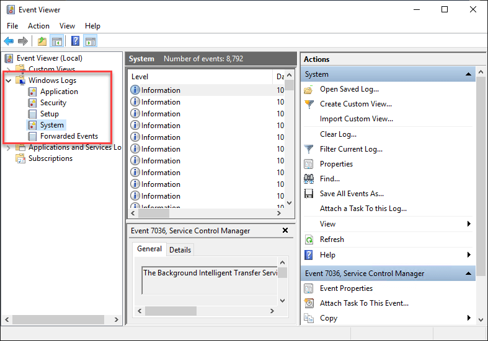Open the Action menu
Viewport: 488px width, 341px height.
38,26
